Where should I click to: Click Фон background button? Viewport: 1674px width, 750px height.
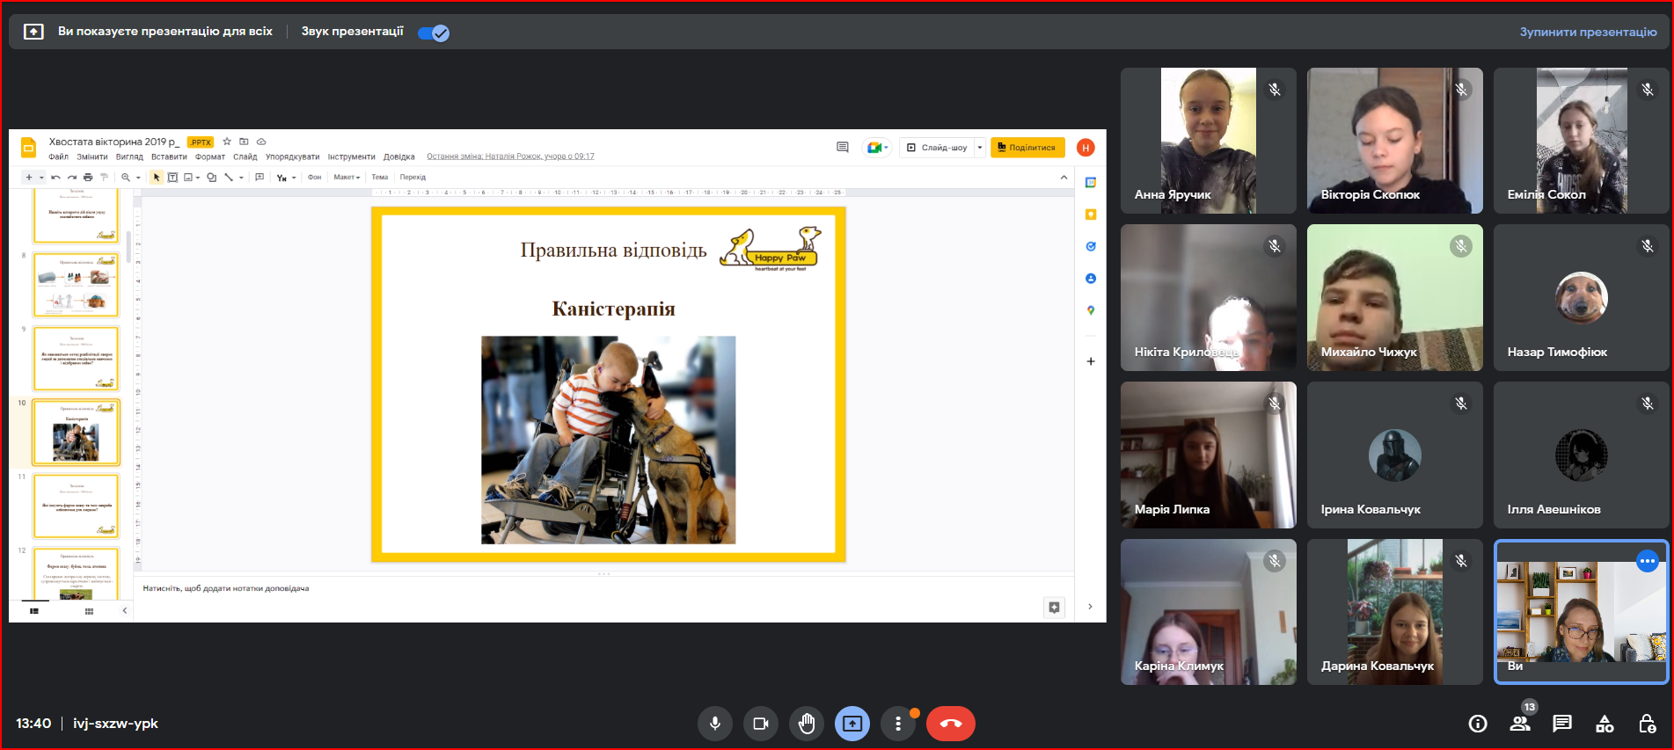314,178
